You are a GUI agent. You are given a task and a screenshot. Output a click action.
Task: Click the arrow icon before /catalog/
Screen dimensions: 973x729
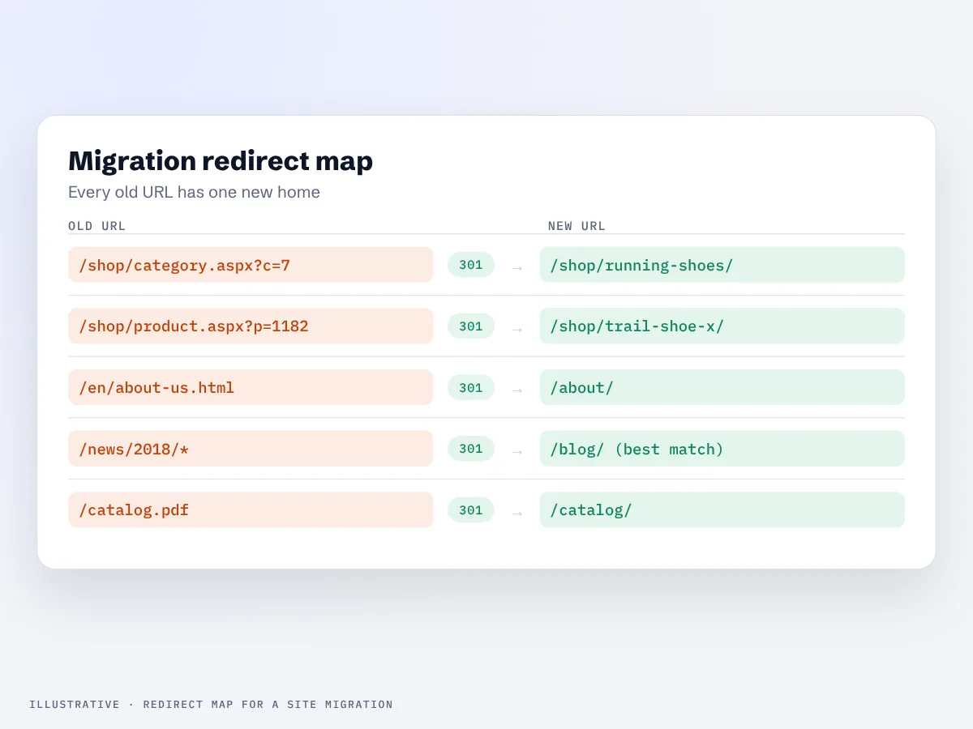point(517,514)
